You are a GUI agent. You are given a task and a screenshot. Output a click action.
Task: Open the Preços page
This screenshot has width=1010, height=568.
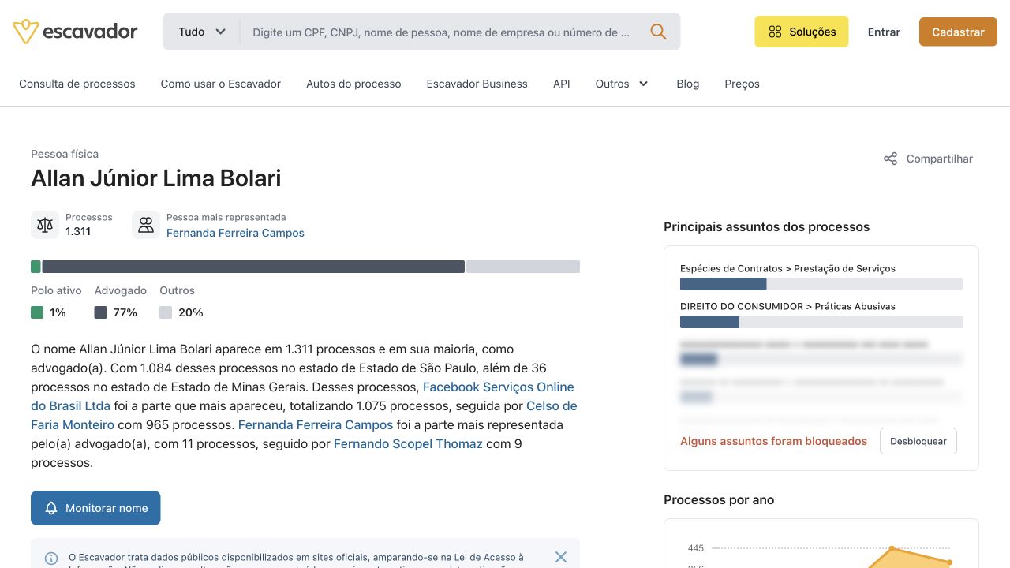[742, 84]
